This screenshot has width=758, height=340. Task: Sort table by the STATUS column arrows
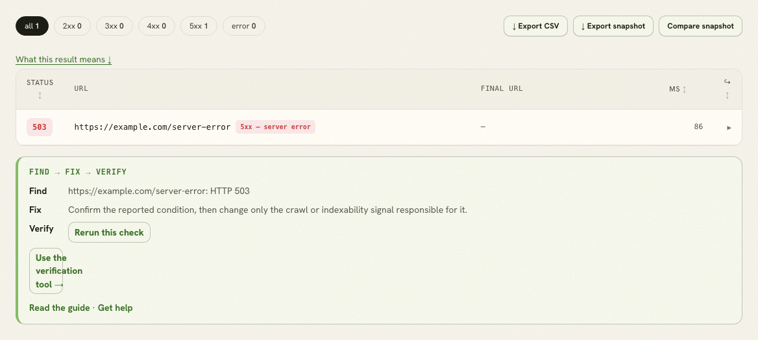coord(40,95)
